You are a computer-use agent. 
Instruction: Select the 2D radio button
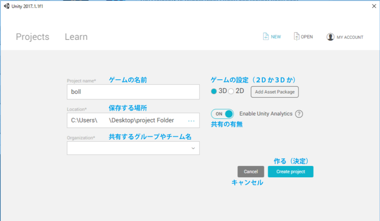pyautogui.click(x=231, y=91)
